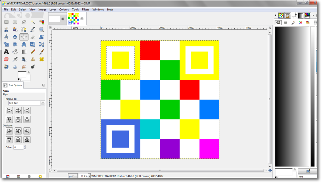The height and width of the screenshot is (183, 322).
Task: Choose the Airbrush tool
Action: (15, 59)
